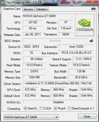The width and height of the screenshot is (99, 122).
Task: Select the Graphics Card tab
Action: [12, 9]
